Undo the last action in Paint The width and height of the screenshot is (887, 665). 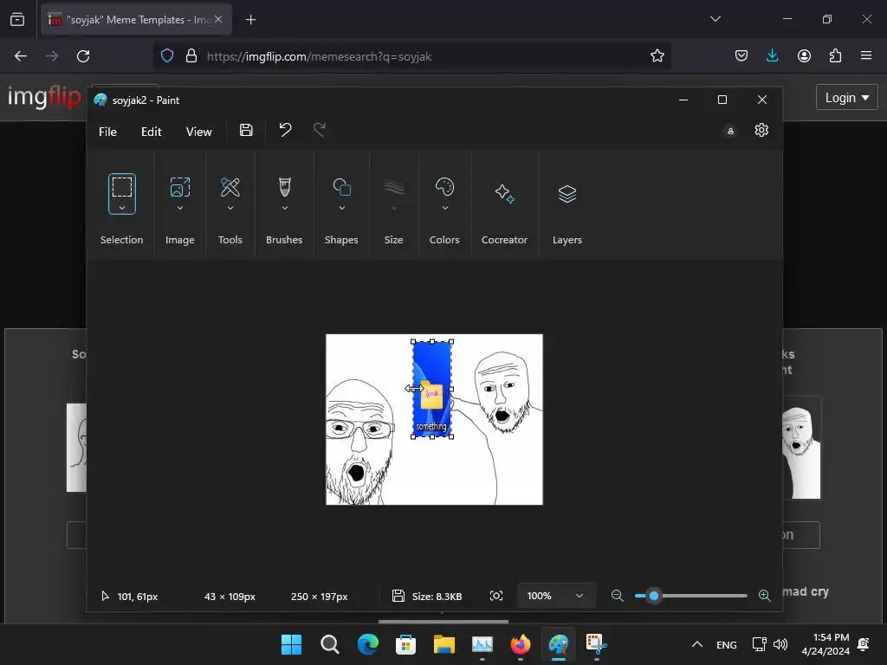[285, 130]
